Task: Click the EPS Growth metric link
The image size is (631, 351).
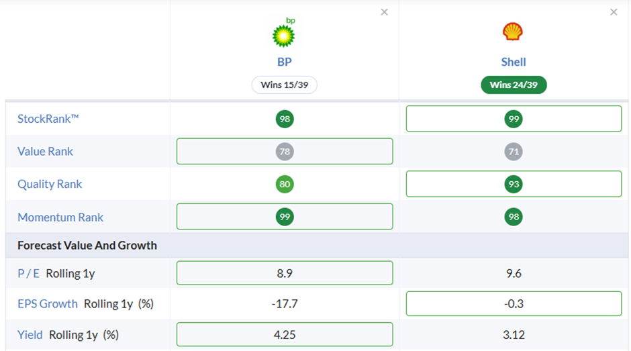Action: (x=48, y=304)
